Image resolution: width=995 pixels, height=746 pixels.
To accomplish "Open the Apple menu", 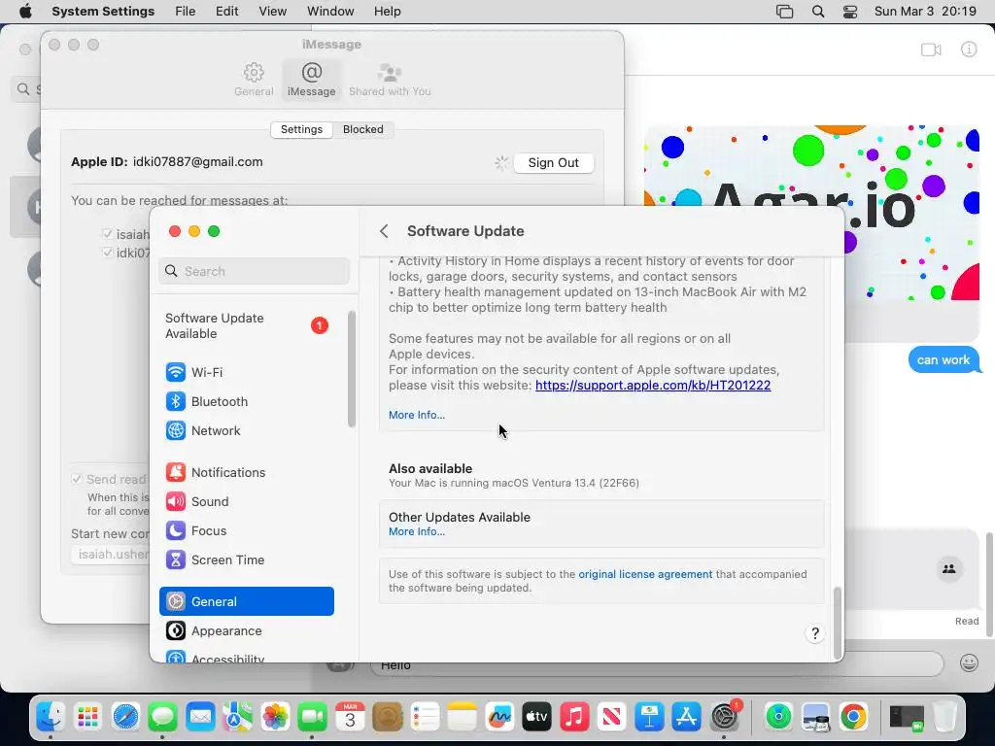I will pyautogui.click(x=25, y=12).
